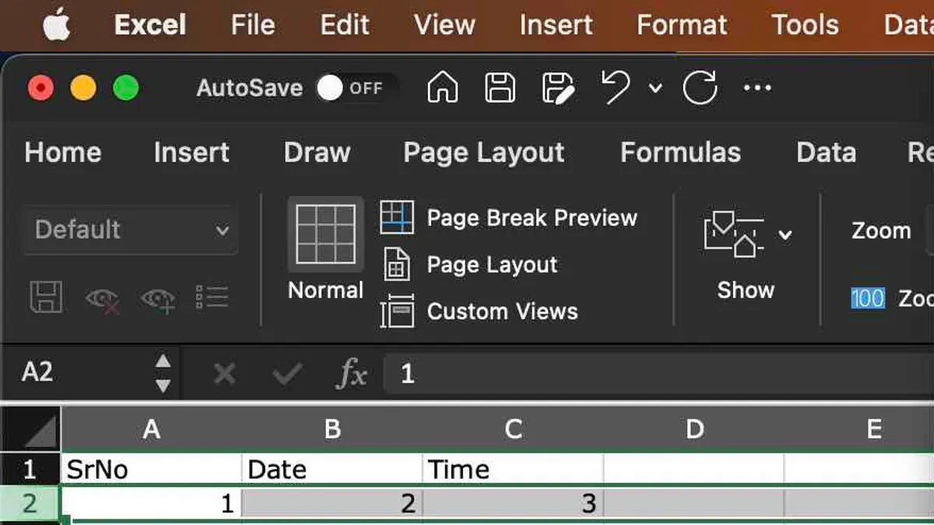Click the Exit sheet view eye icon
Screen dimensions: 934x525
pos(102,299)
